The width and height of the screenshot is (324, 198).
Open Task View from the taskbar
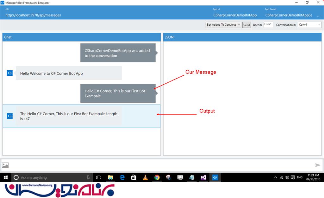[x=99, y=177]
